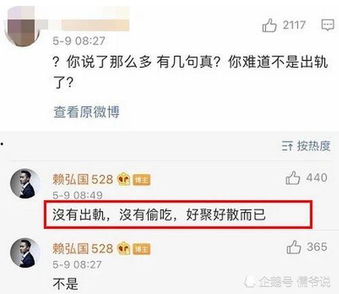
Task: Tap crown badge on second 赖弘国528 reply
Action: pyautogui.click(x=124, y=249)
